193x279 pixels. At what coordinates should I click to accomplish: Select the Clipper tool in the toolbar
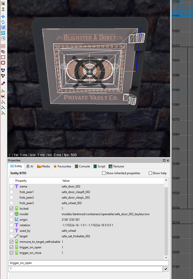pyautogui.click(x=3, y=33)
